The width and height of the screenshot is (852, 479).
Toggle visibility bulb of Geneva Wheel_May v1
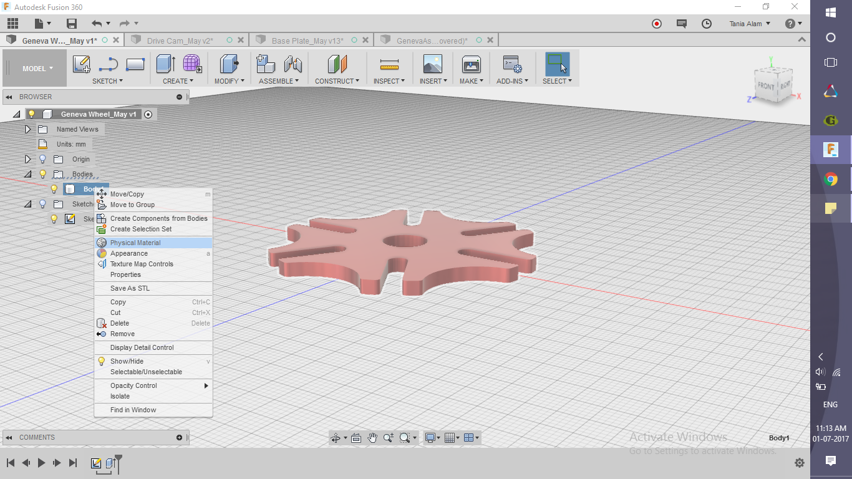point(32,114)
